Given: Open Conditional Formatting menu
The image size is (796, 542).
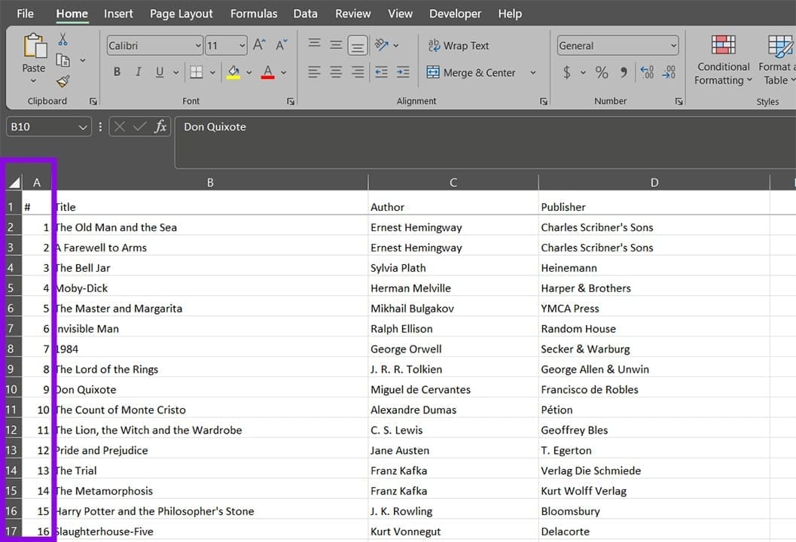Looking at the screenshot, I should [723, 60].
